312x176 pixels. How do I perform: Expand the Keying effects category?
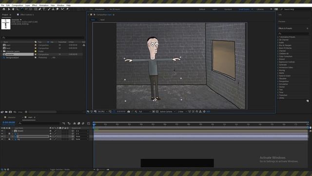click(278, 70)
